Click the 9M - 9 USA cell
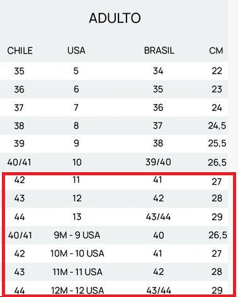The image size is (238, 297). click(x=77, y=235)
